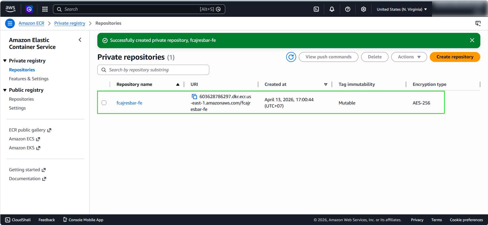Open the Amazon Q icon in header
This screenshot has height=225, width=488.
29,9
